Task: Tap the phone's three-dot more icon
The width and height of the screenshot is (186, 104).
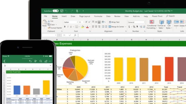Action: [50, 61]
